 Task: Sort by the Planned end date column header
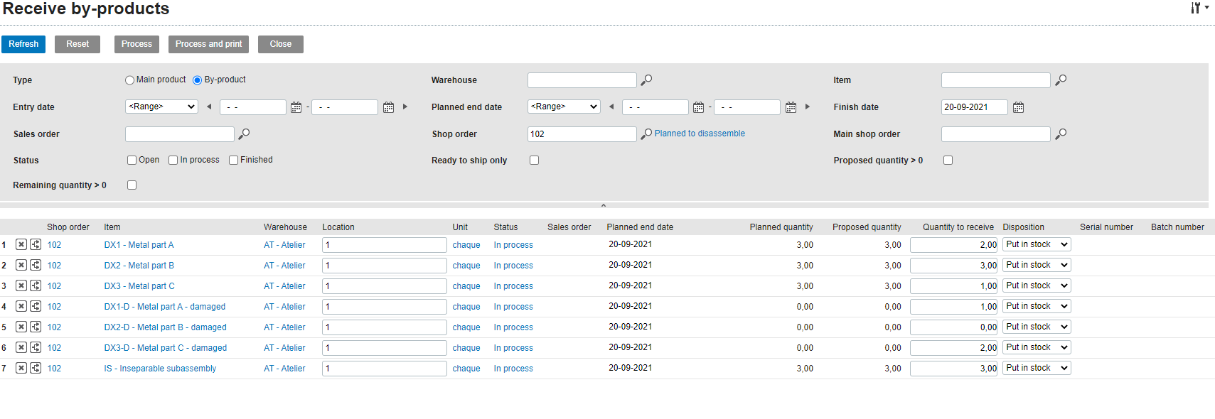click(640, 227)
